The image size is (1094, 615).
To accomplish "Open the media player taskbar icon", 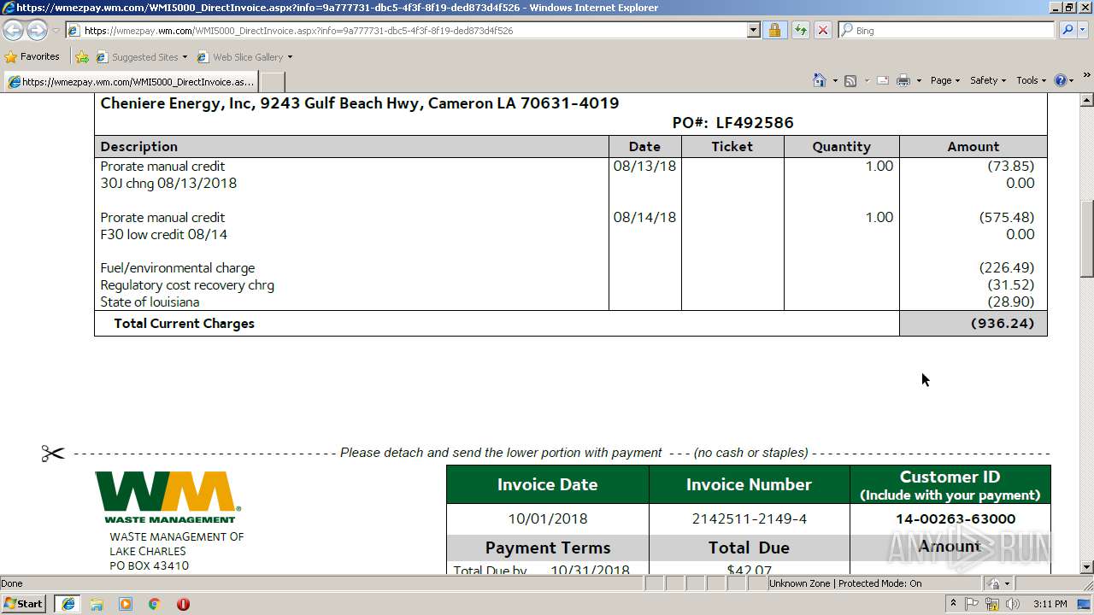I will point(126,604).
